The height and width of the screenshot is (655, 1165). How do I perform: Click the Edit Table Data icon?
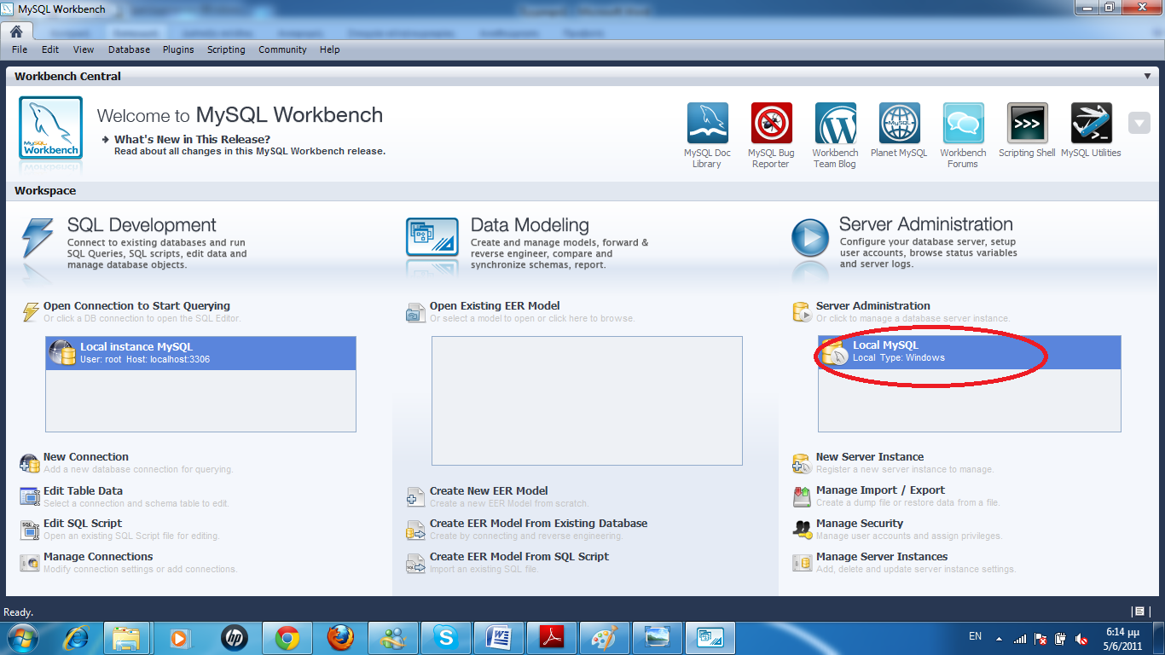(30, 496)
